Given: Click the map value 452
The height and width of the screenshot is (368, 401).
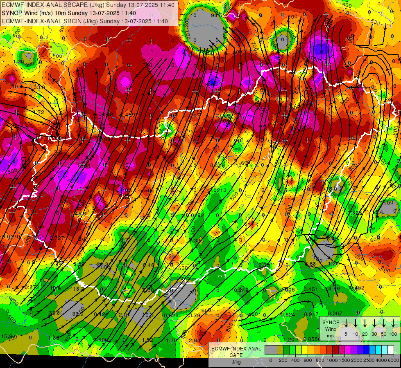Looking at the screenshot, I should 360,287.
